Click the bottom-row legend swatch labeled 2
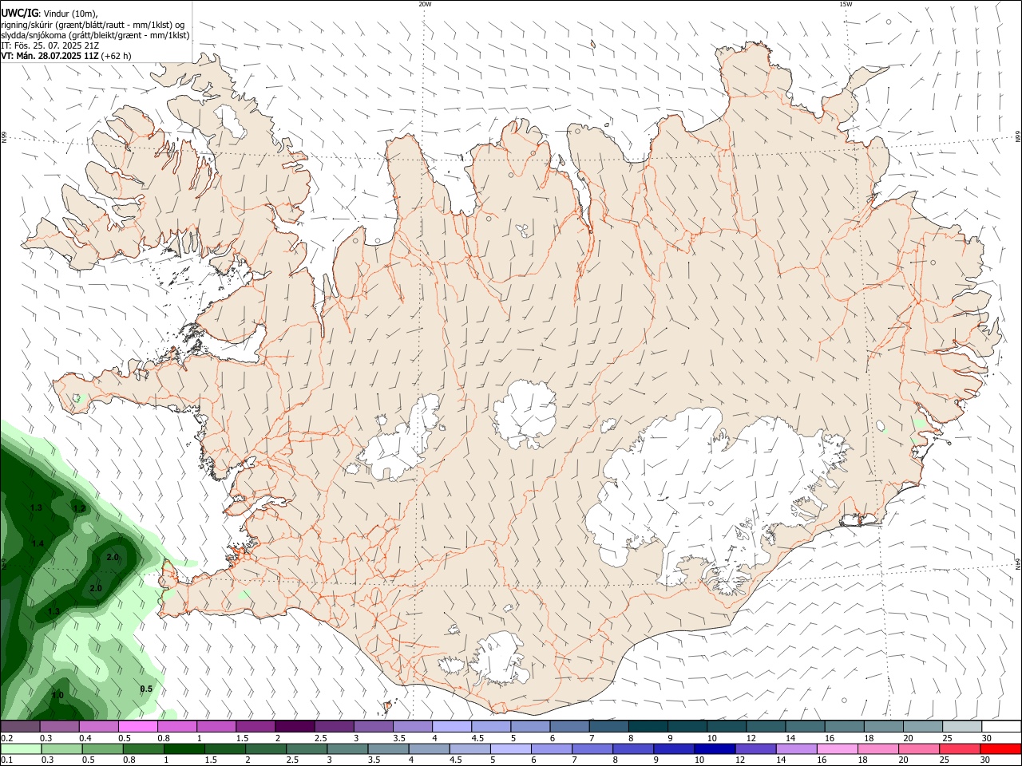 point(265,749)
